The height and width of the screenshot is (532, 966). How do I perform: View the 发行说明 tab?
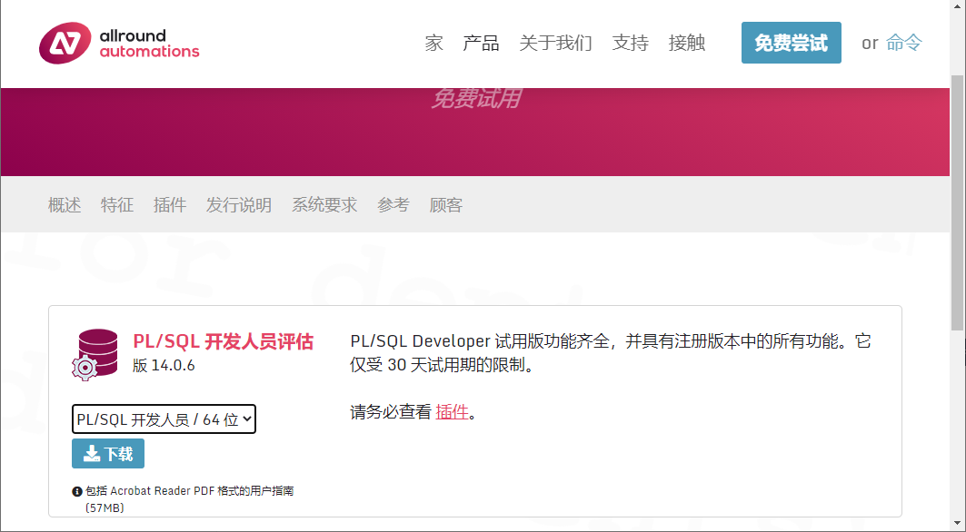[x=239, y=204]
